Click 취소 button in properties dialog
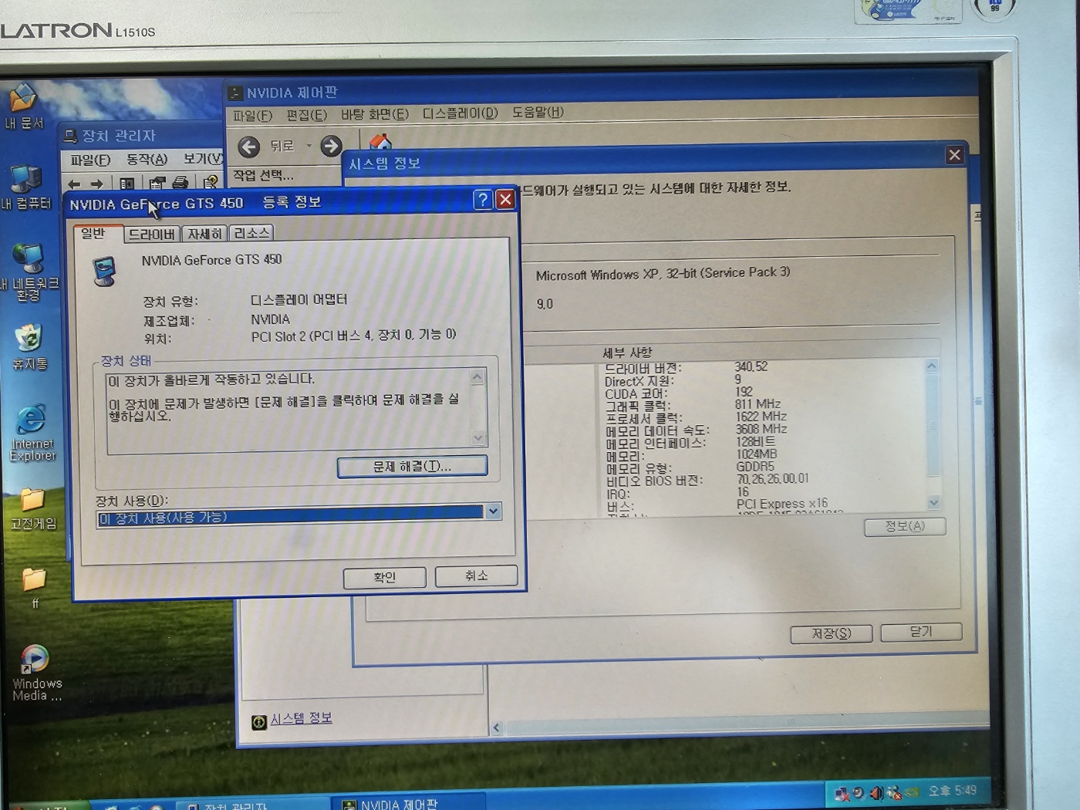The height and width of the screenshot is (810, 1080). tap(476, 575)
